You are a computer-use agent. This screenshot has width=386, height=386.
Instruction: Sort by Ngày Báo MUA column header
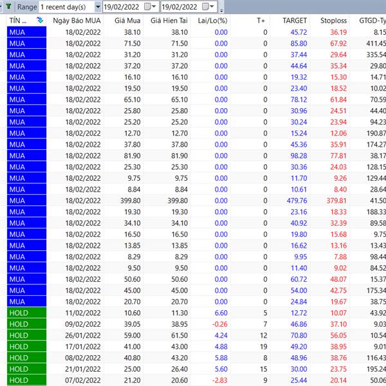pos(77,21)
